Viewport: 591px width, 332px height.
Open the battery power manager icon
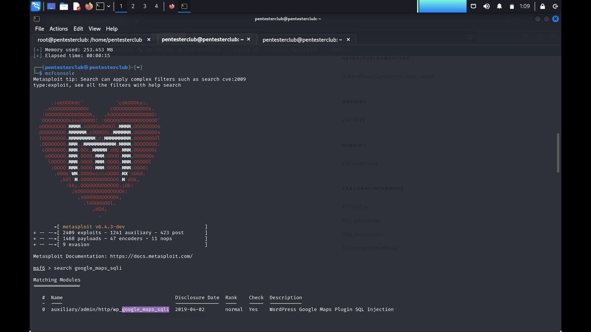click(x=512, y=6)
